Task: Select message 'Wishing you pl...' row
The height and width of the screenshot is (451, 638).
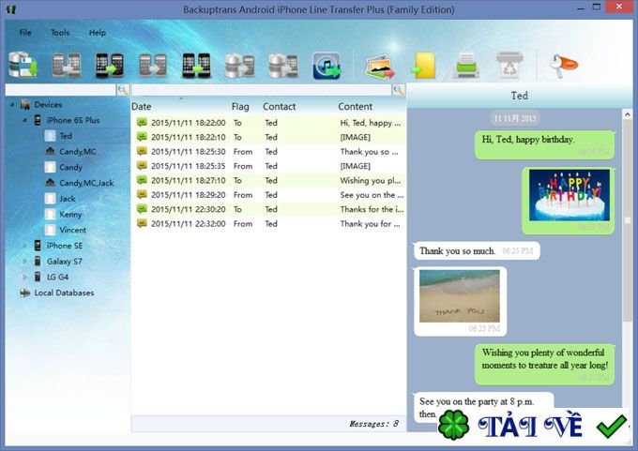Action: point(269,180)
